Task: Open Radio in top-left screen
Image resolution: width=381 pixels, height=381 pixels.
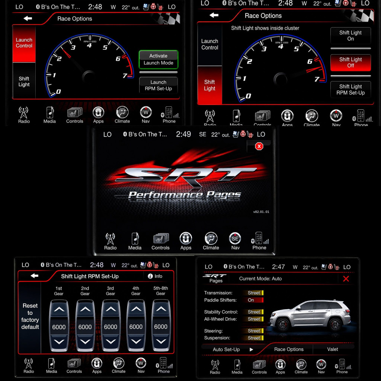Action: coord(24,115)
